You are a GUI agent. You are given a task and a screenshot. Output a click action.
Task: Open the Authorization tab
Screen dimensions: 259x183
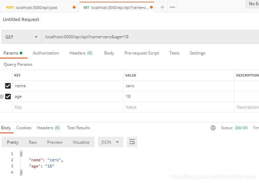click(46, 53)
